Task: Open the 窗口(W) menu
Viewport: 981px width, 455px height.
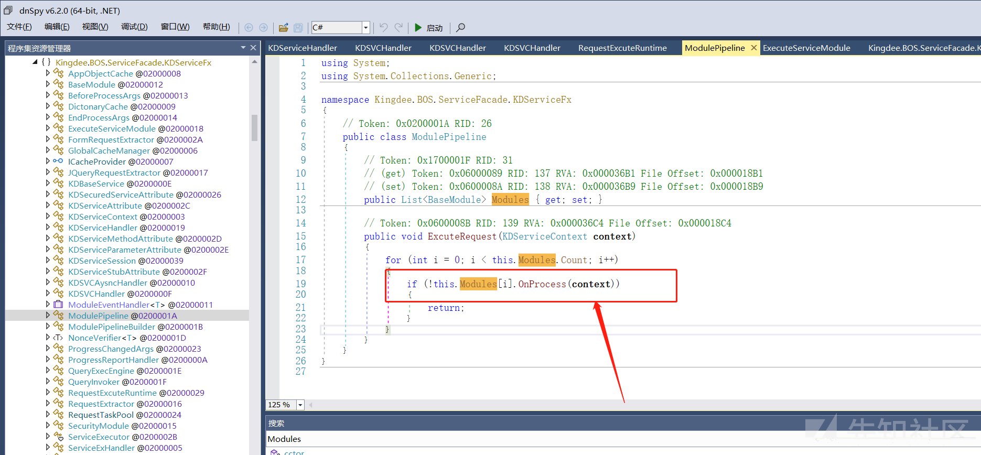Action: (175, 27)
